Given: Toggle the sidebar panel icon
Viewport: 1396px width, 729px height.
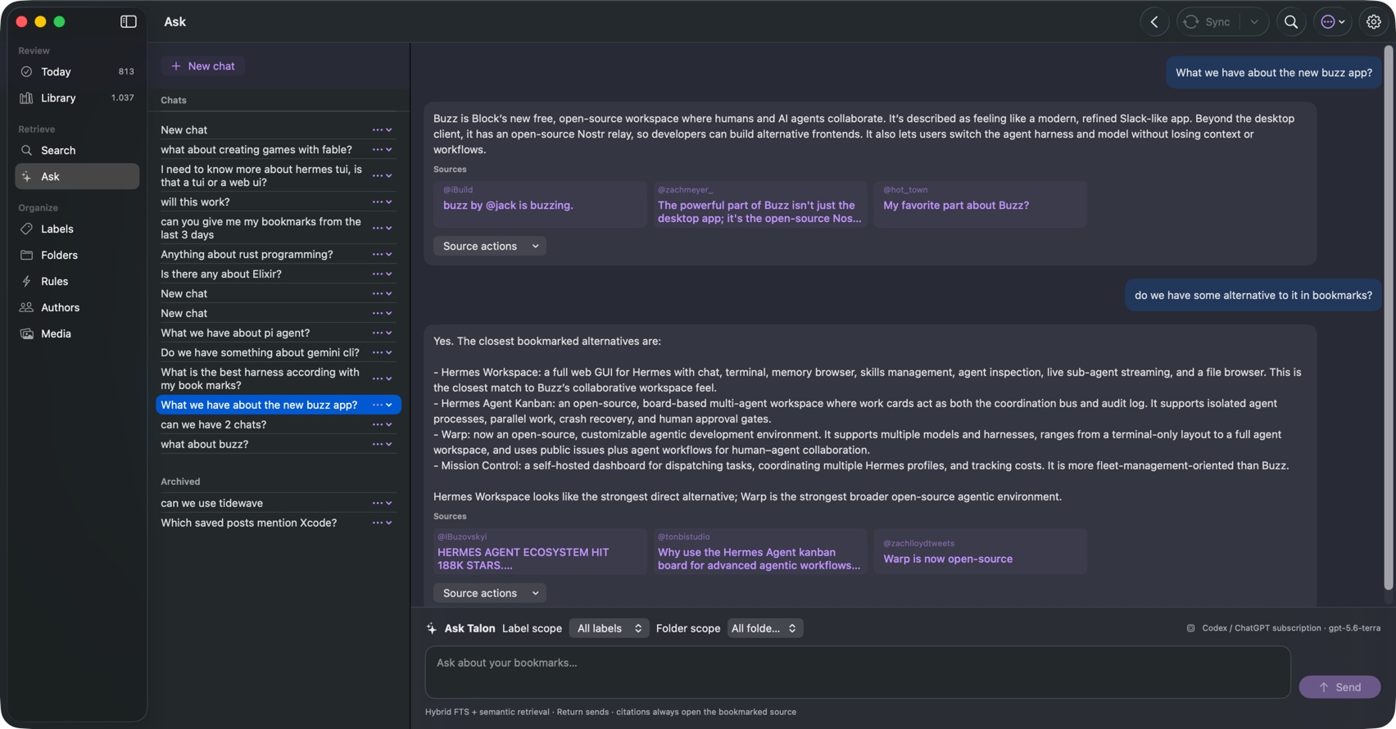Looking at the screenshot, I should click(x=129, y=22).
